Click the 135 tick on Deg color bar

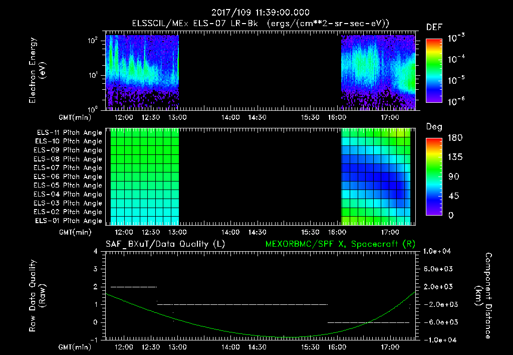coord(455,157)
